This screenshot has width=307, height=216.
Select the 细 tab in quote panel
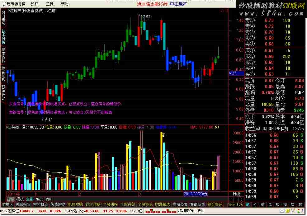263,205
